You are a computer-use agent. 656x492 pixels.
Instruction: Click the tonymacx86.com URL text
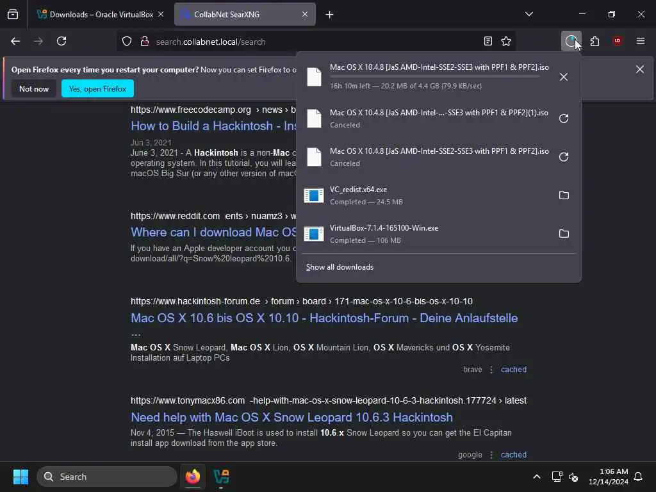coord(188,400)
